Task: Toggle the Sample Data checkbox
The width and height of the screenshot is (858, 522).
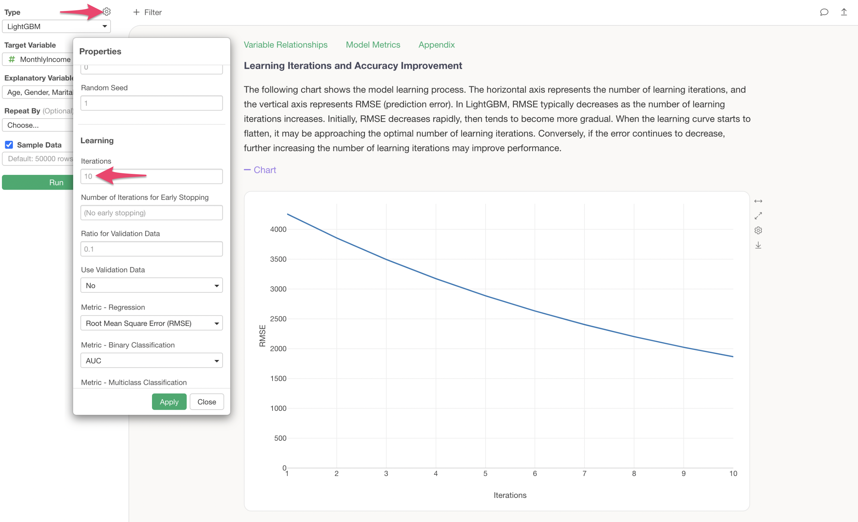Action: [9, 145]
